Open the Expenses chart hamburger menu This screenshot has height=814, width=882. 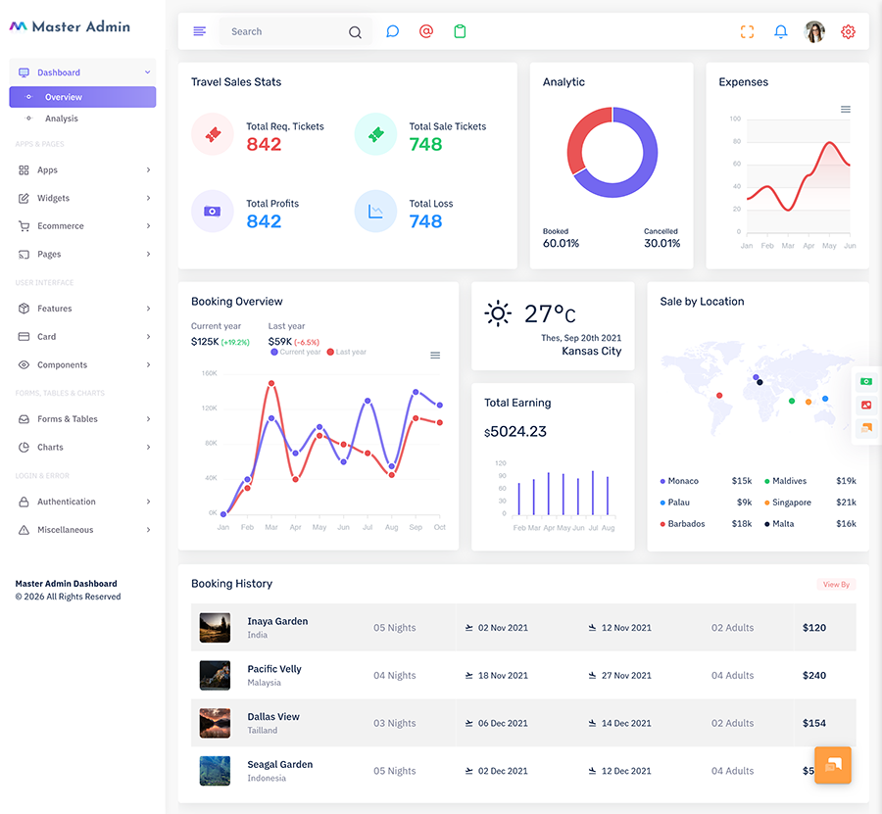point(846,109)
